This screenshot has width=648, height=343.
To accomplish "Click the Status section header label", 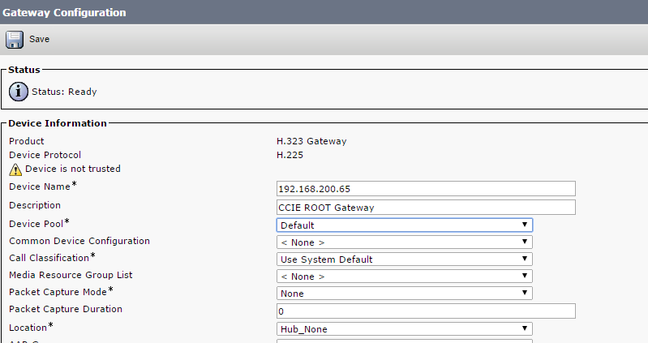I will coord(24,71).
